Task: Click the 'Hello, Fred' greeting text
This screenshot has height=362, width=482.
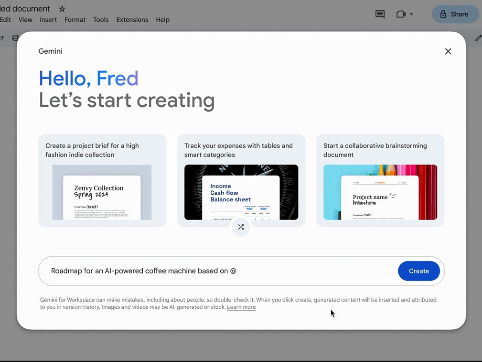Action: 88,78
